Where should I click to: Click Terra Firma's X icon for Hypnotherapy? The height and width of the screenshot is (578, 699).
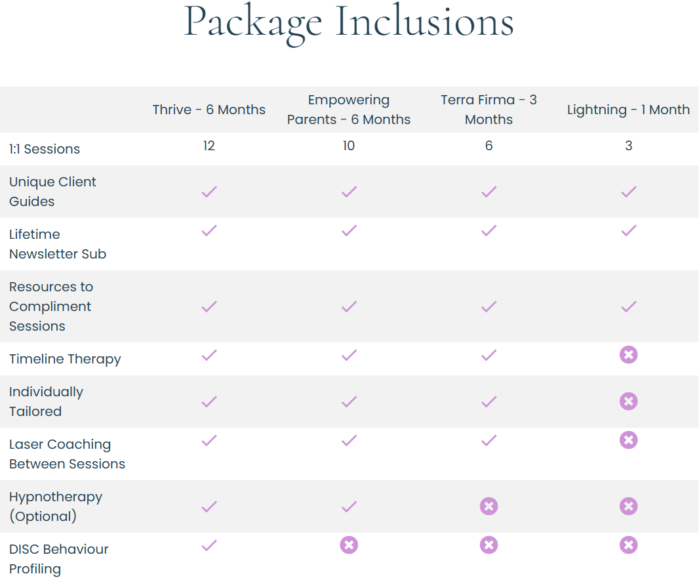pos(489,506)
